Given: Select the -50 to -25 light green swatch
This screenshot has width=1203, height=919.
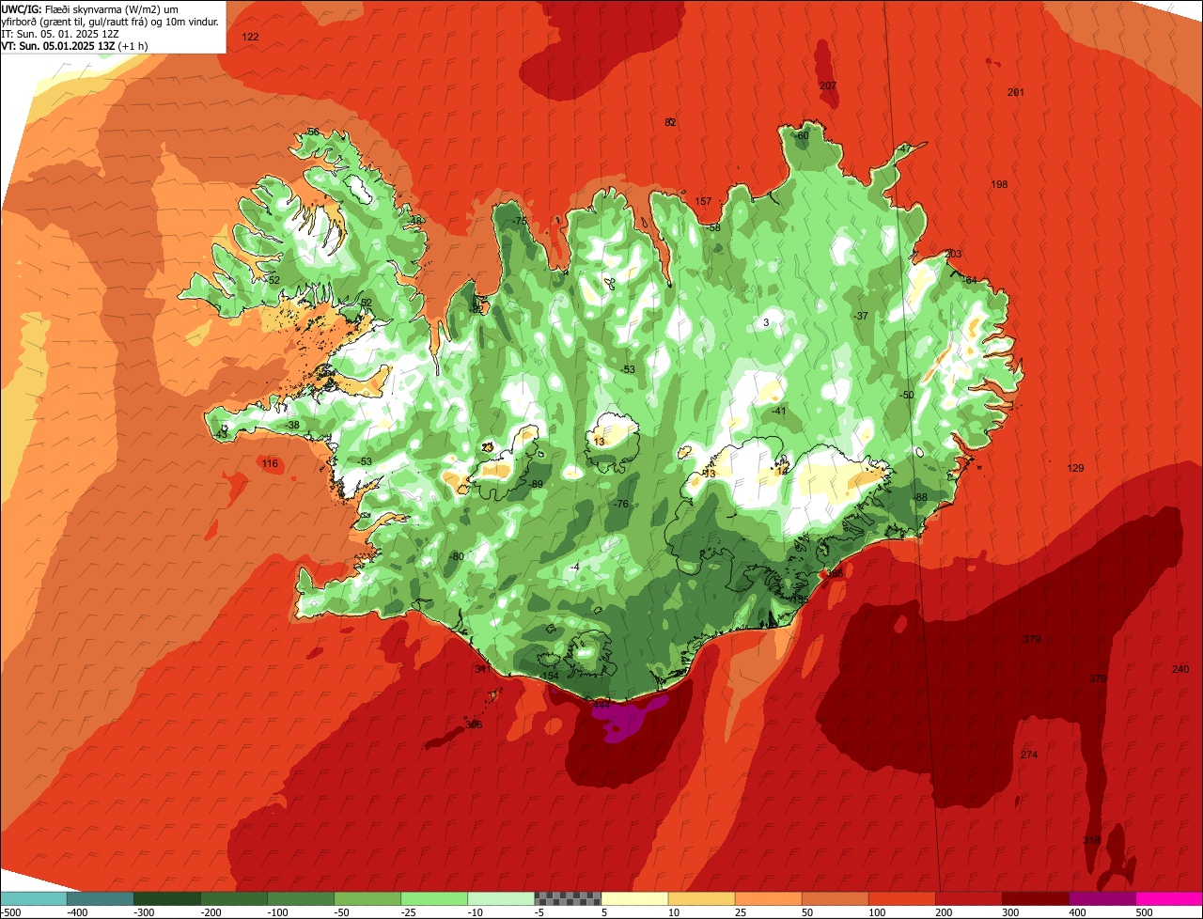Looking at the screenshot, I should pos(367,898).
